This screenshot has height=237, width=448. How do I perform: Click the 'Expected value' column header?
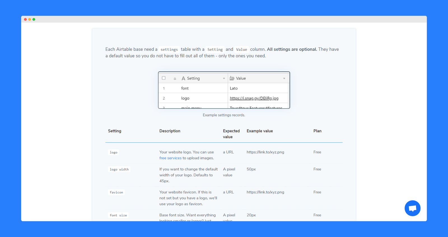(x=231, y=134)
